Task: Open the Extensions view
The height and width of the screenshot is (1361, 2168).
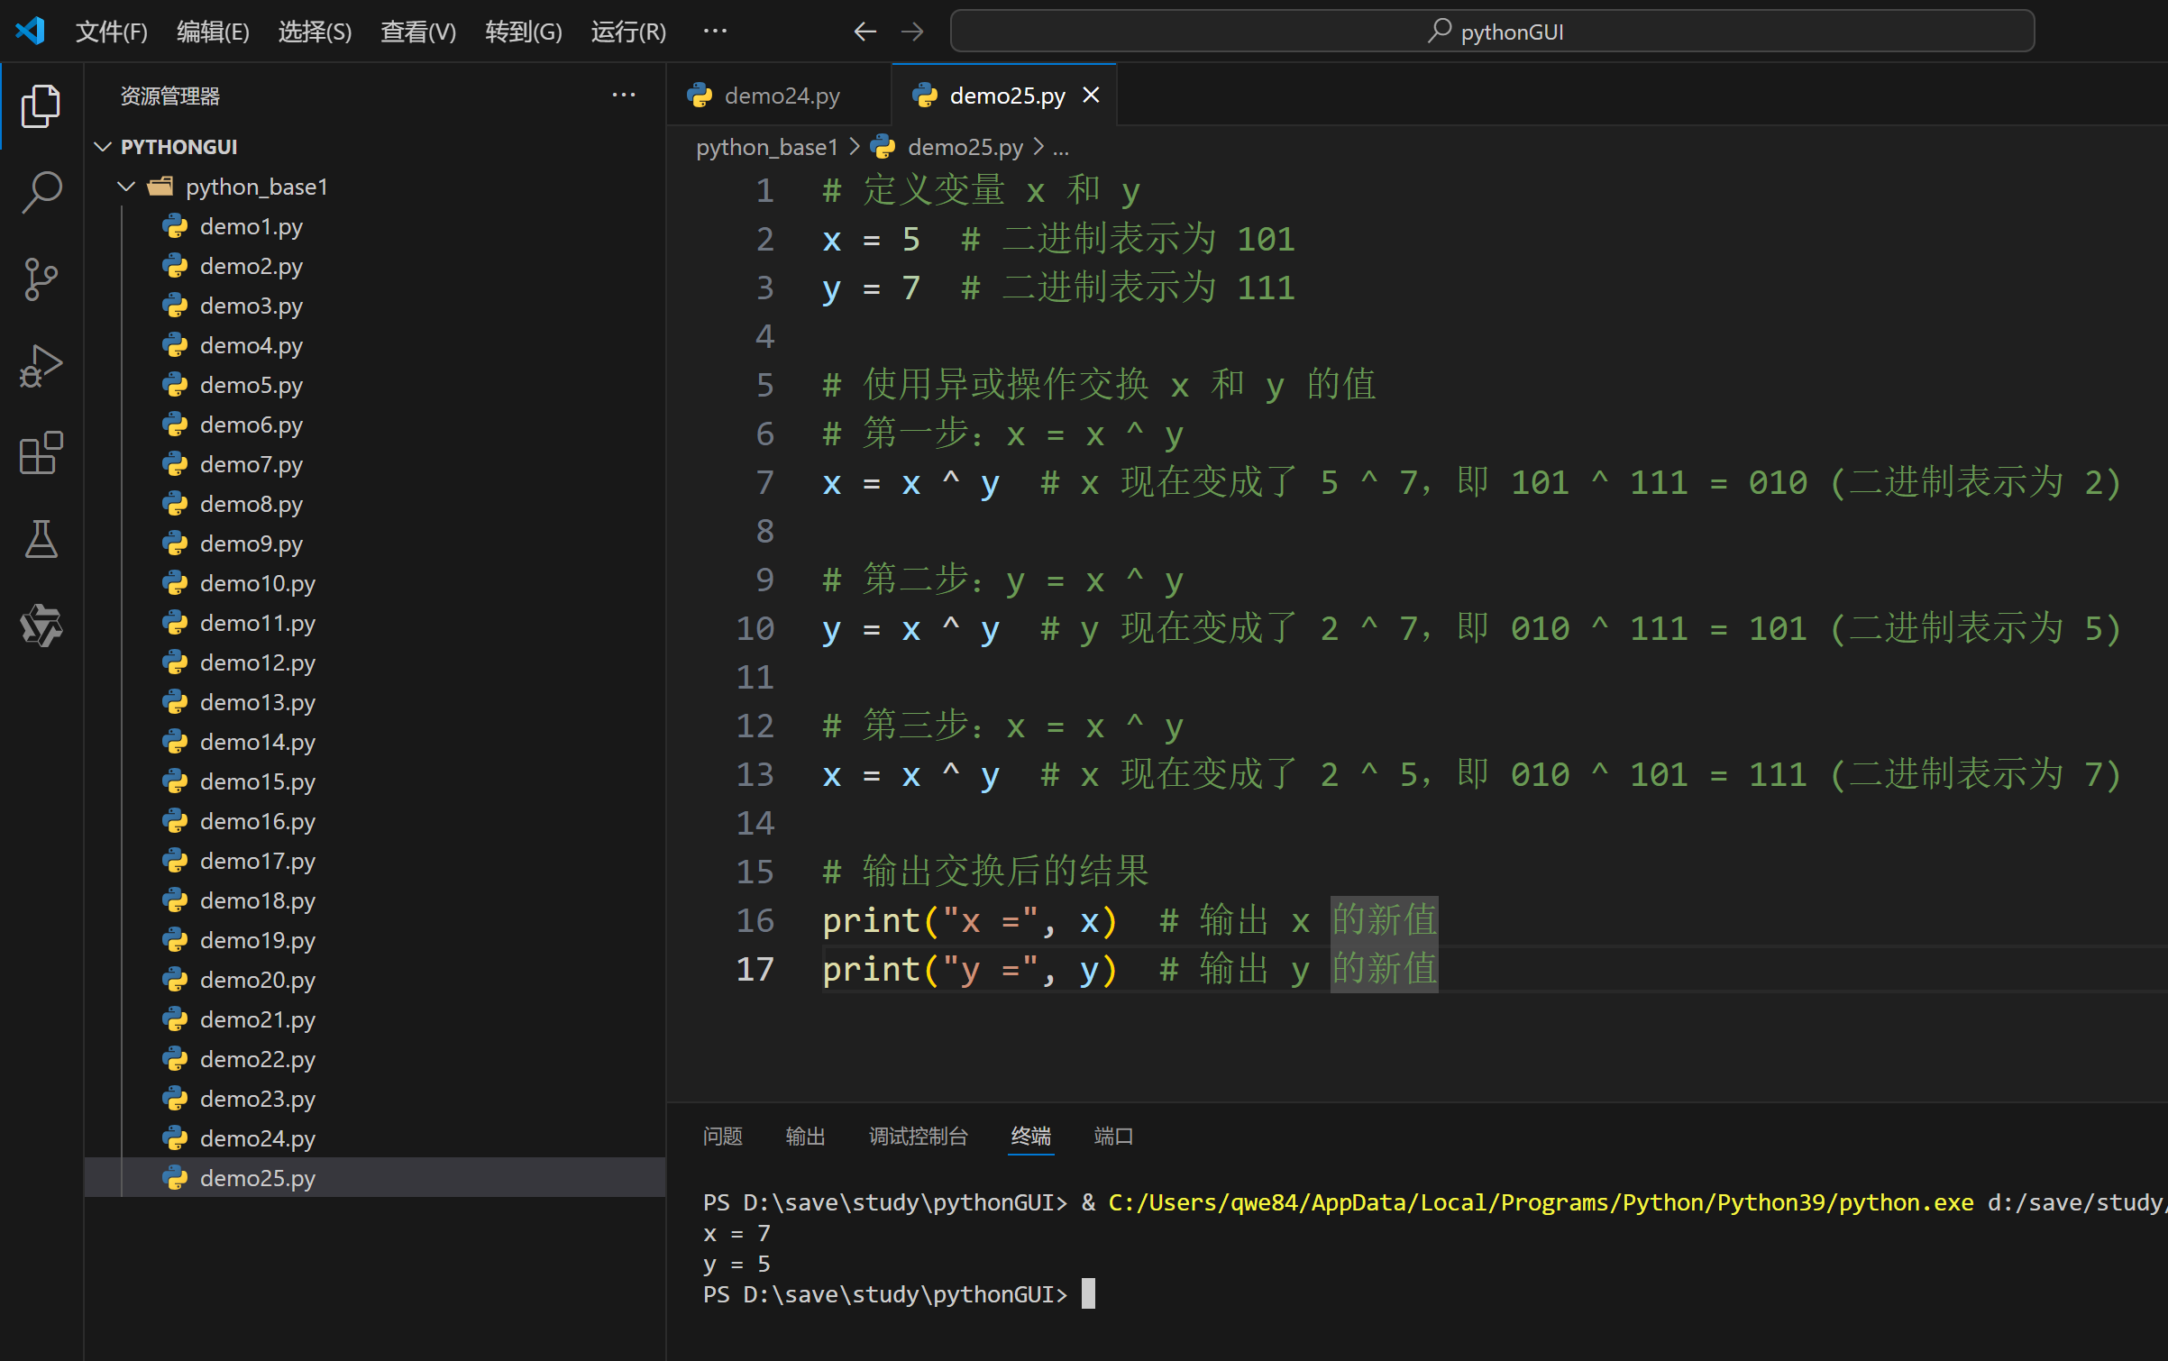Action: (41, 452)
